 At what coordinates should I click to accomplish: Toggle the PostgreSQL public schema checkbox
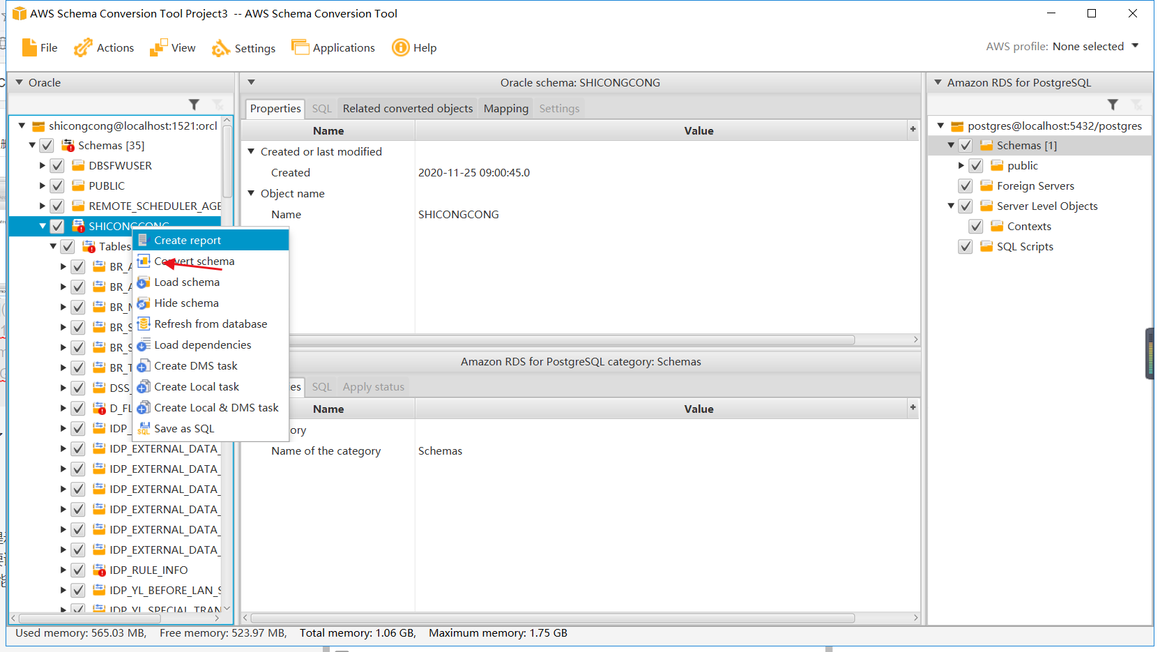point(976,166)
